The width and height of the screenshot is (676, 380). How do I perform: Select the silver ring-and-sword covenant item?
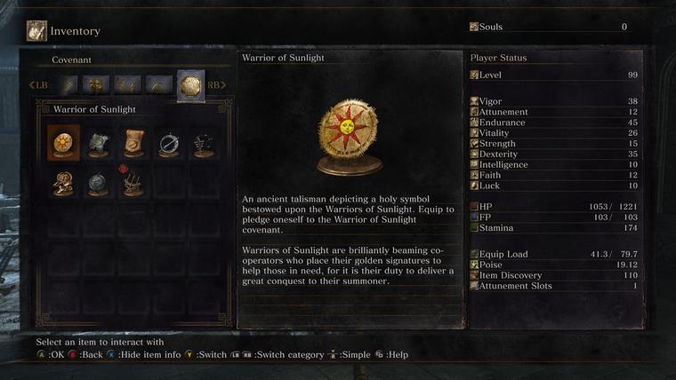pyautogui.click(x=169, y=144)
